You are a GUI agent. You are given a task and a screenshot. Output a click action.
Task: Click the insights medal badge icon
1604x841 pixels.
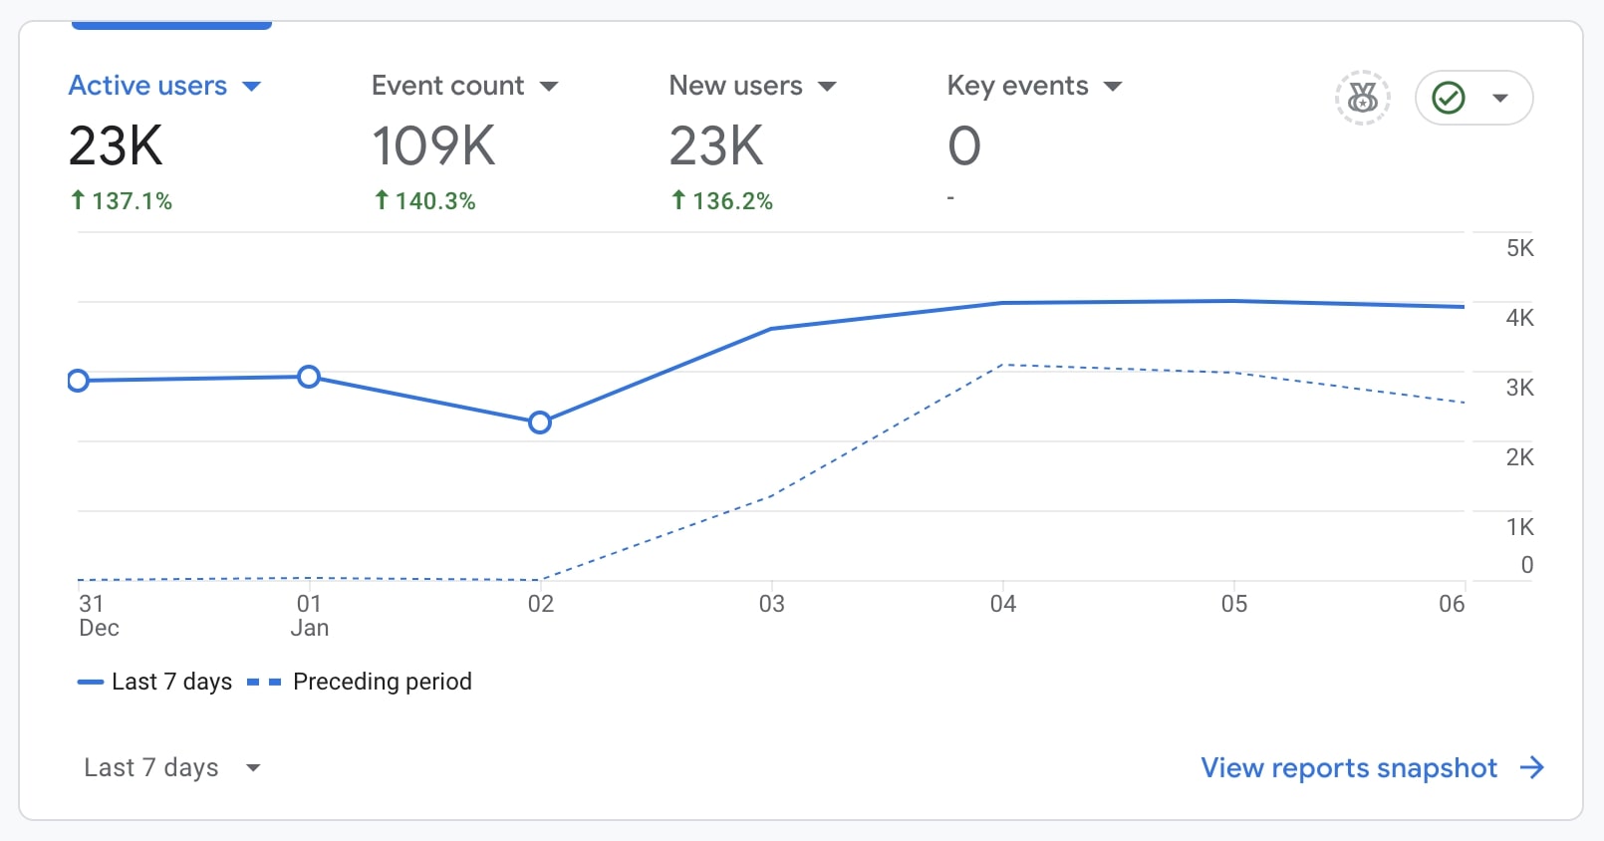point(1362,98)
